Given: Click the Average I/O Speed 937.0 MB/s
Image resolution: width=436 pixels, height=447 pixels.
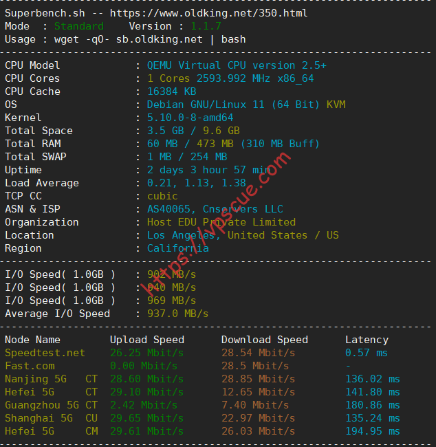Looking at the screenshot, I should tap(177, 314).
